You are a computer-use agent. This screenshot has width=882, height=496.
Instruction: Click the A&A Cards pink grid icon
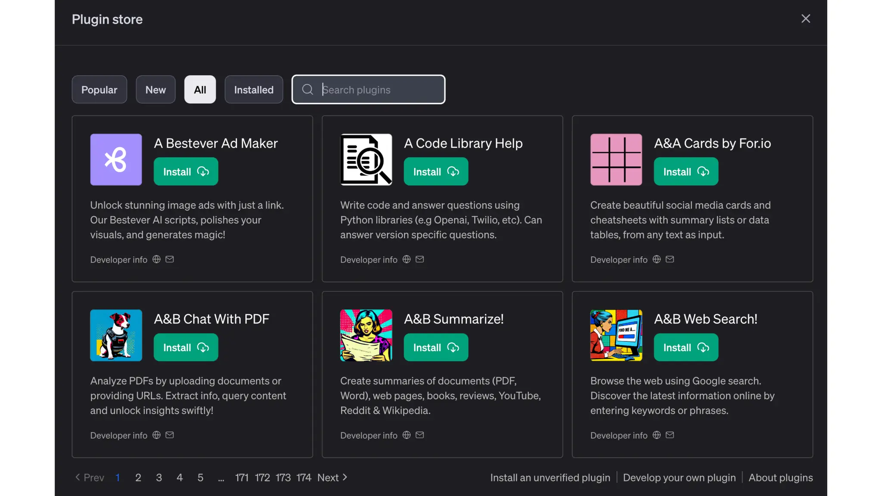click(x=616, y=159)
